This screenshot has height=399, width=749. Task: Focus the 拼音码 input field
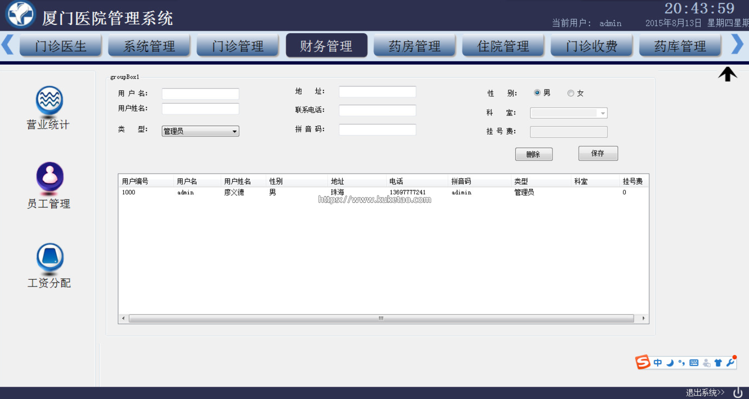[377, 130]
